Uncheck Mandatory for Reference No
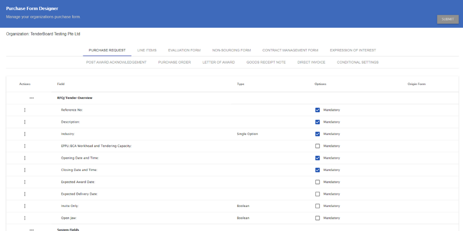This screenshot has height=231, width=463. (318, 110)
